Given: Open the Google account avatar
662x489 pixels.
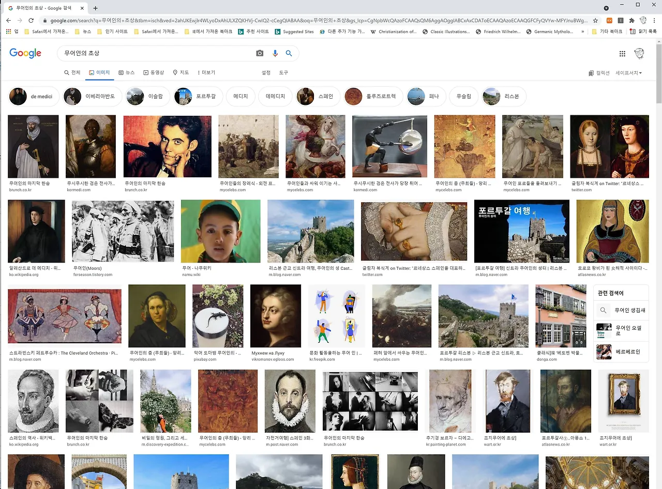Looking at the screenshot, I should 640,54.
